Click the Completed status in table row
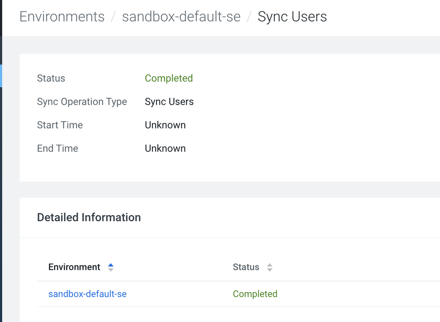 click(255, 294)
